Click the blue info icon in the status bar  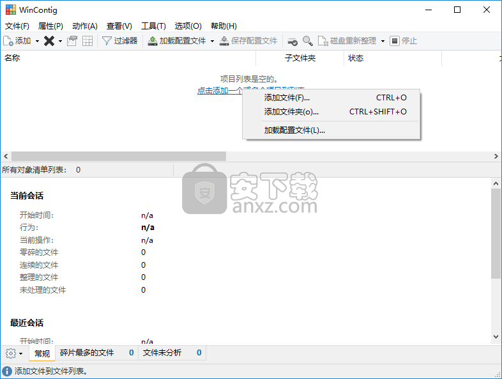tap(7, 371)
